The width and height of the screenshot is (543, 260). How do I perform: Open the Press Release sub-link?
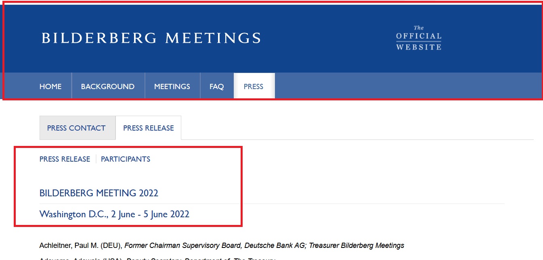(x=65, y=159)
